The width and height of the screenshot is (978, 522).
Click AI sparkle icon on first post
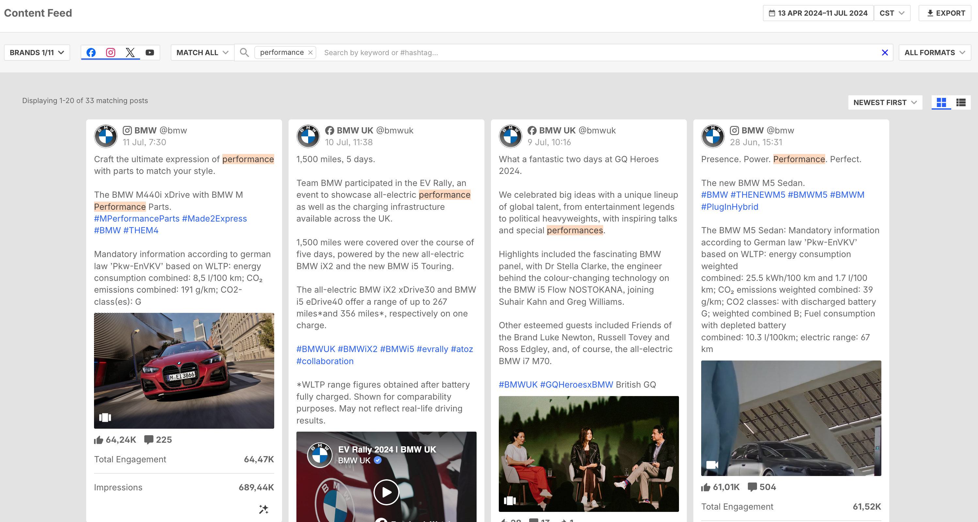pos(263,509)
